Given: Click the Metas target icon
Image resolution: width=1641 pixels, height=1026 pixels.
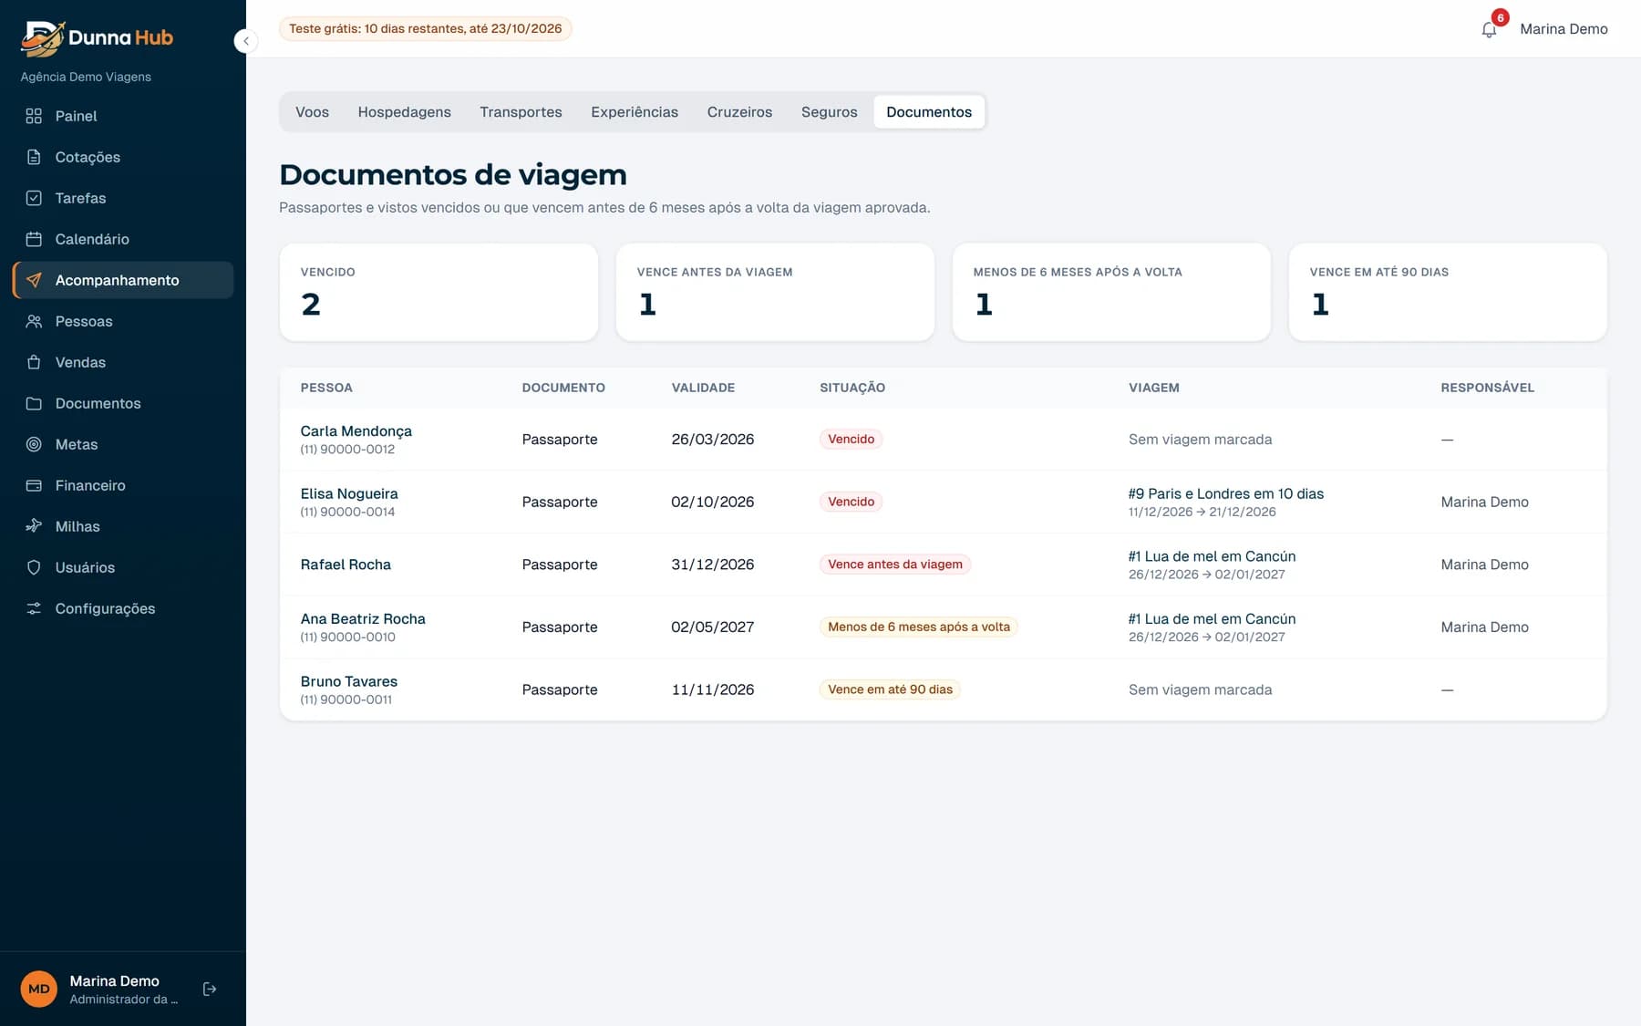Looking at the screenshot, I should (x=34, y=444).
